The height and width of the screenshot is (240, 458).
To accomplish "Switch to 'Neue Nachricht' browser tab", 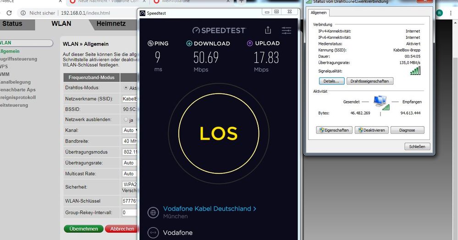I will click(108, 1).
